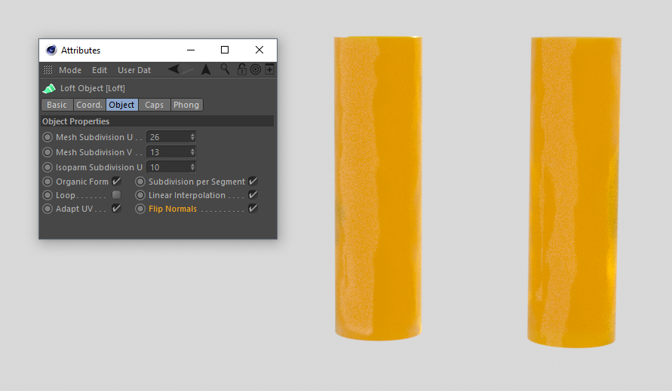Click the back arrow in Attributes toolbar

[173, 69]
